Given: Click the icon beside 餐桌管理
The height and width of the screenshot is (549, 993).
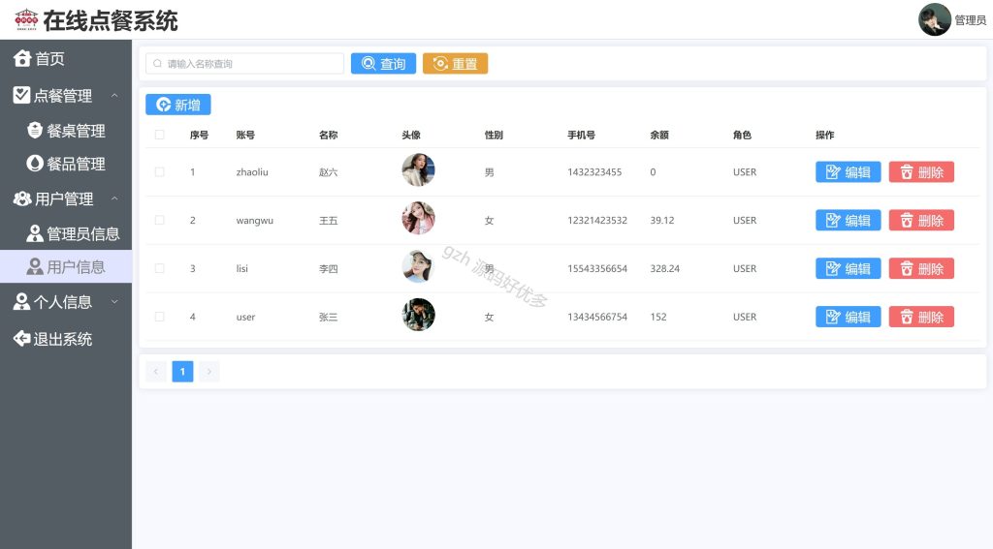Looking at the screenshot, I should pos(35,131).
